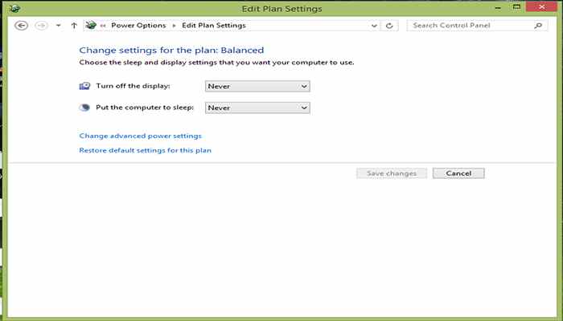Click the Forward navigation arrow
This screenshot has width=563, height=321.
pyautogui.click(x=41, y=26)
